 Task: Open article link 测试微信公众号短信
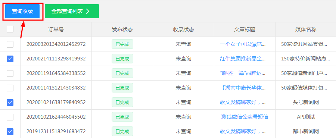tap(245, 117)
